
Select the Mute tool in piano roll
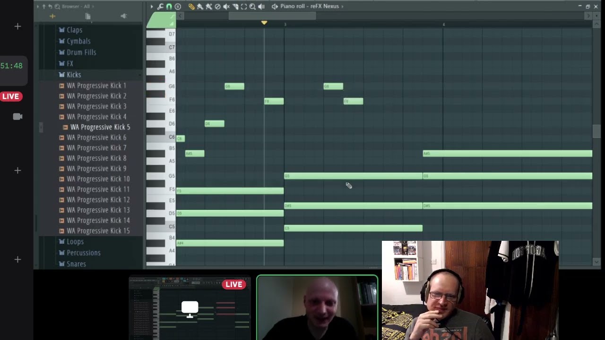pos(226,7)
